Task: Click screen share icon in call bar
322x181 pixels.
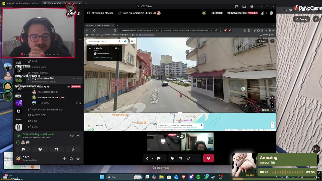Action: click(173, 158)
